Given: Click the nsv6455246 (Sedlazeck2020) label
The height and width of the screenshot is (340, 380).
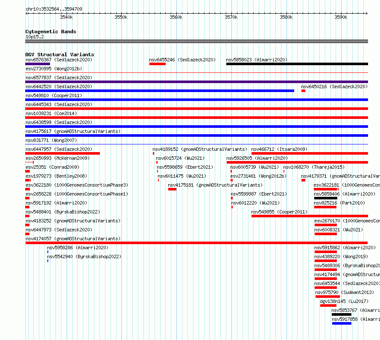Looking at the screenshot, I should point(182,60).
